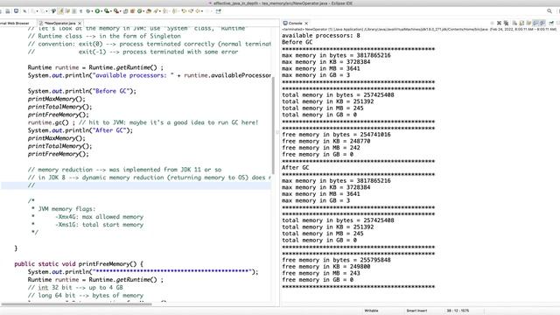This screenshot has width=560, height=315.
Task: Click the New Java Package icon
Action: (125, 11)
